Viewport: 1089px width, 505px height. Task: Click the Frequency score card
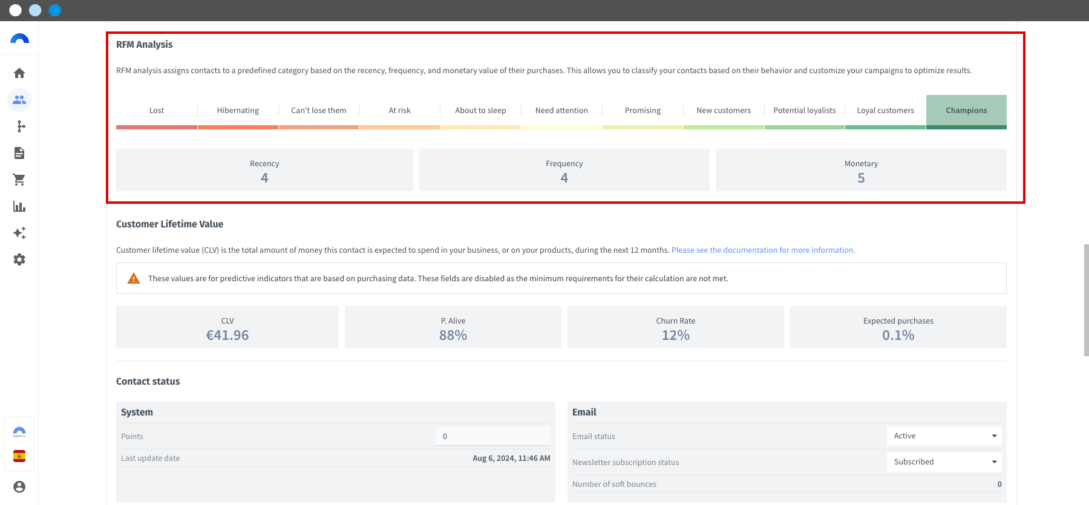pyautogui.click(x=564, y=170)
